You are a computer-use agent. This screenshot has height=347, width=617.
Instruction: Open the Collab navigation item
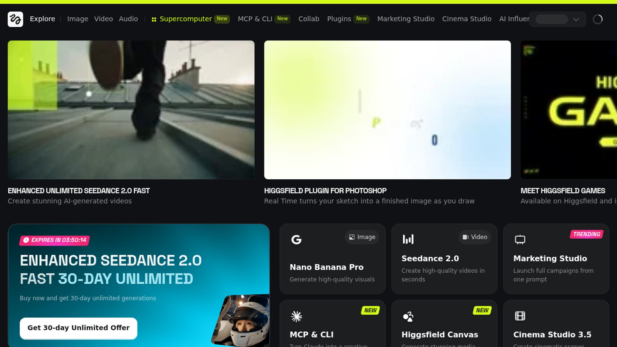tap(309, 19)
